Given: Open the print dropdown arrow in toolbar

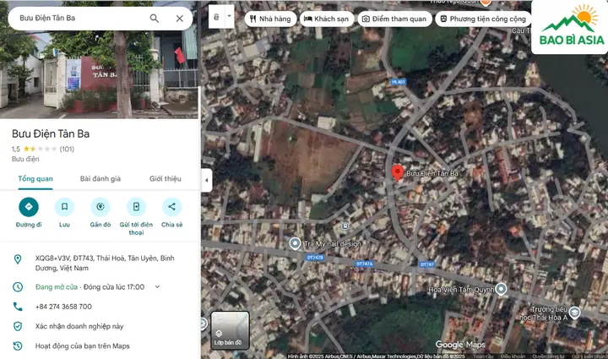Looking at the screenshot, I should [x=229, y=16].
